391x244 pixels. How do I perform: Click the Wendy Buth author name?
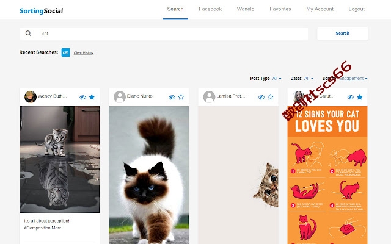click(53, 96)
